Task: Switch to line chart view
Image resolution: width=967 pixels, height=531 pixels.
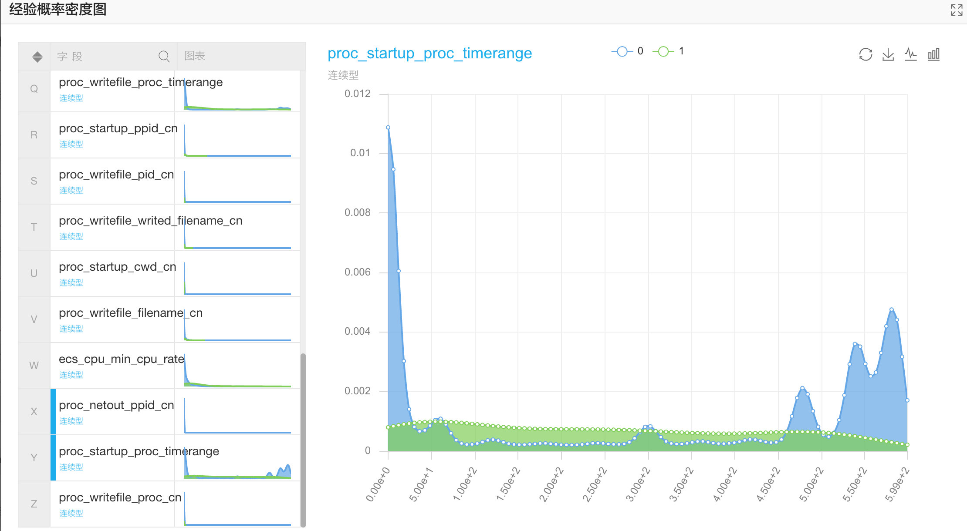Action: click(x=911, y=54)
